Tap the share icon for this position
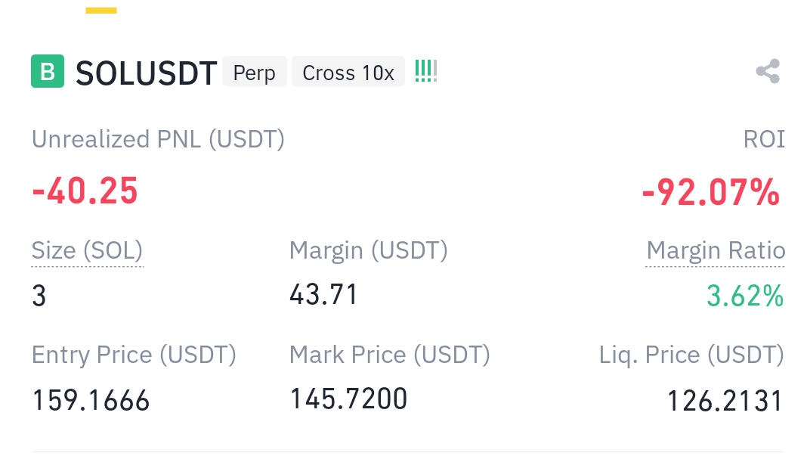The height and width of the screenshot is (456, 807). (x=768, y=71)
